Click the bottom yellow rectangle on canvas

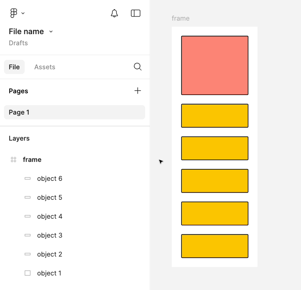coord(215,246)
